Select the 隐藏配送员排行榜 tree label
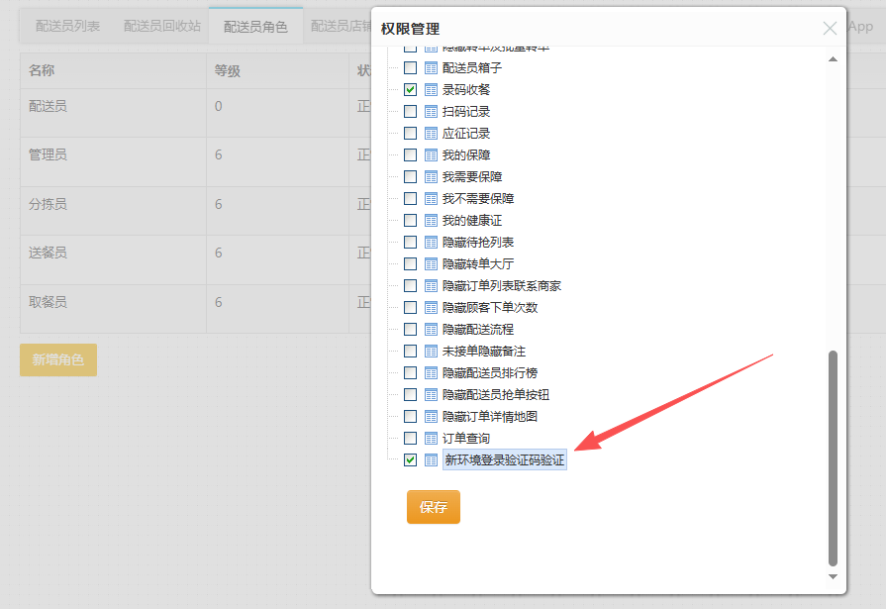The width and height of the screenshot is (886, 609). click(489, 373)
